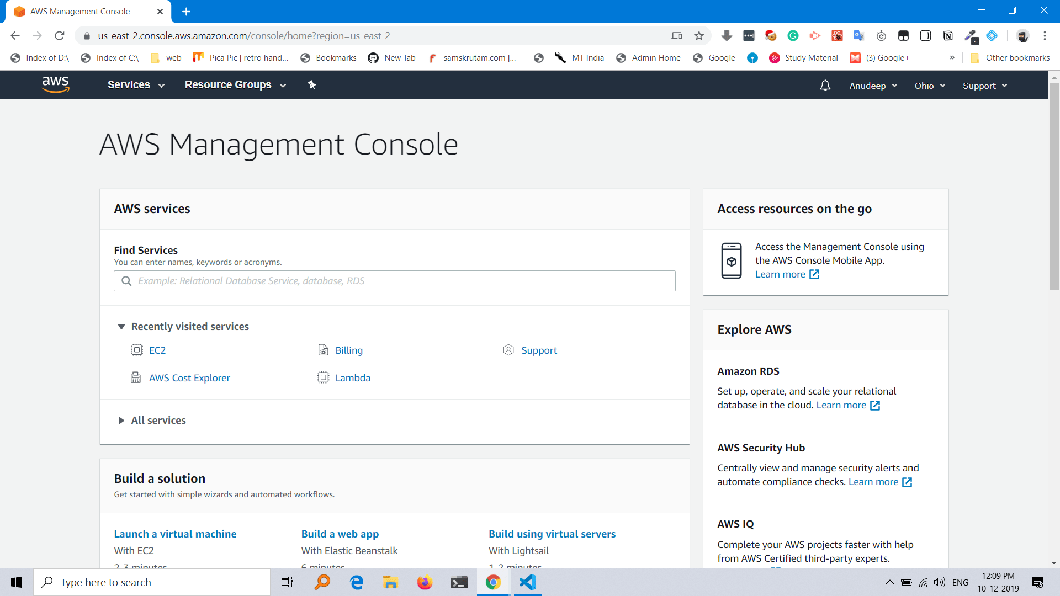Open Build a web app wizard
Viewport: 1060px width, 596px height.
click(340, 534)
